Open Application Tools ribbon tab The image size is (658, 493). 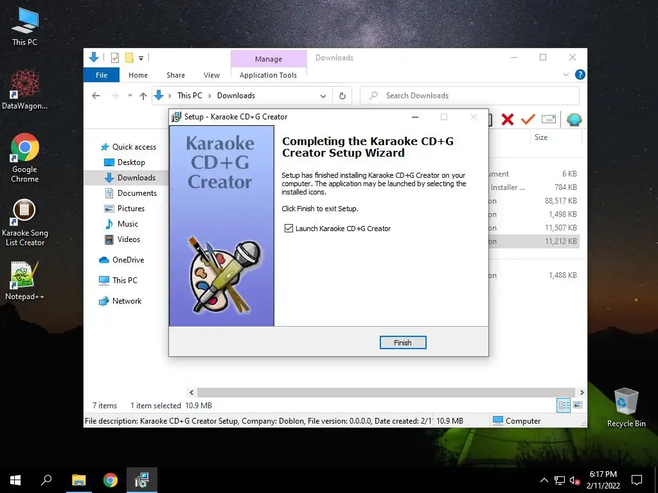(268, 75)
